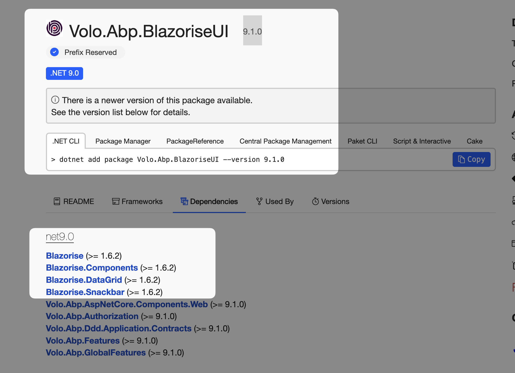Open the Used By section tab
515x373 pixels.
[275, 201]
